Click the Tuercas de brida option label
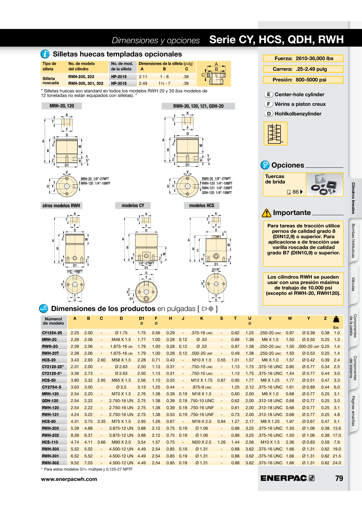The image size is (362, 512). coord(275,179)
